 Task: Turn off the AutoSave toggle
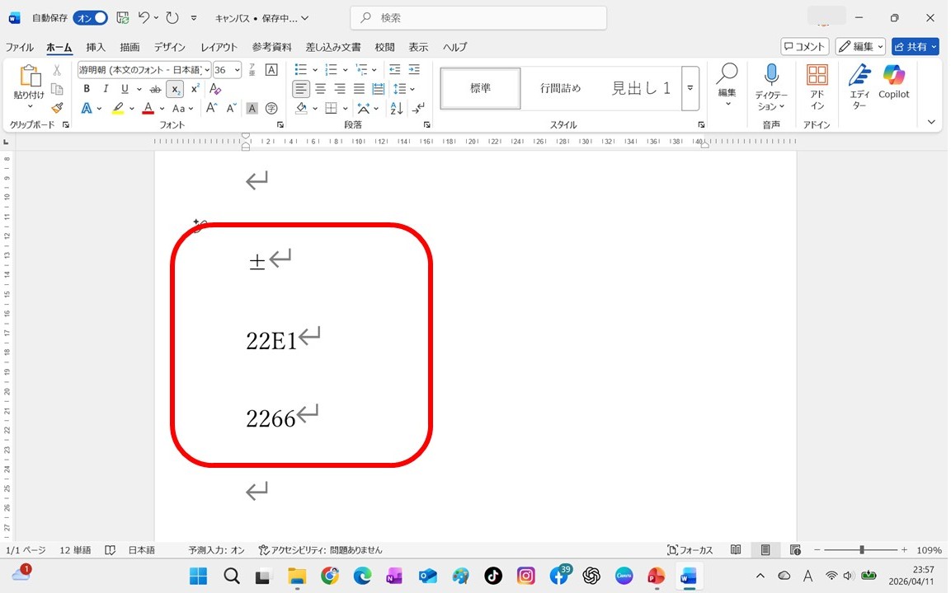[x=90, y=18]
